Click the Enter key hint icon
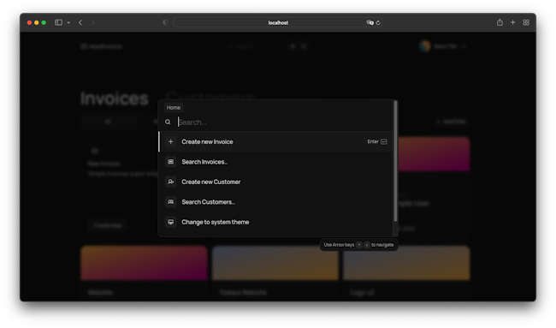556x328 pixels. 384,141
